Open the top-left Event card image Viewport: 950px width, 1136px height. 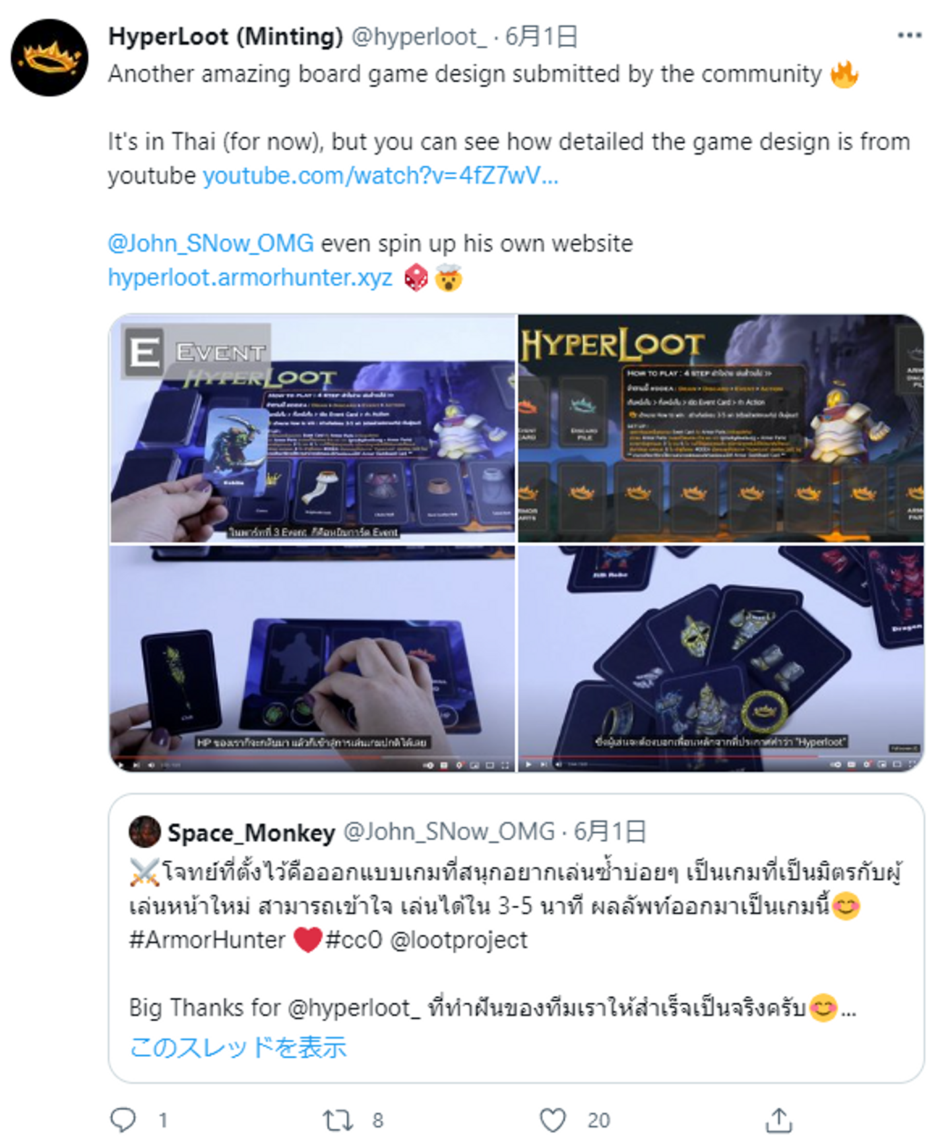(313, 429)
